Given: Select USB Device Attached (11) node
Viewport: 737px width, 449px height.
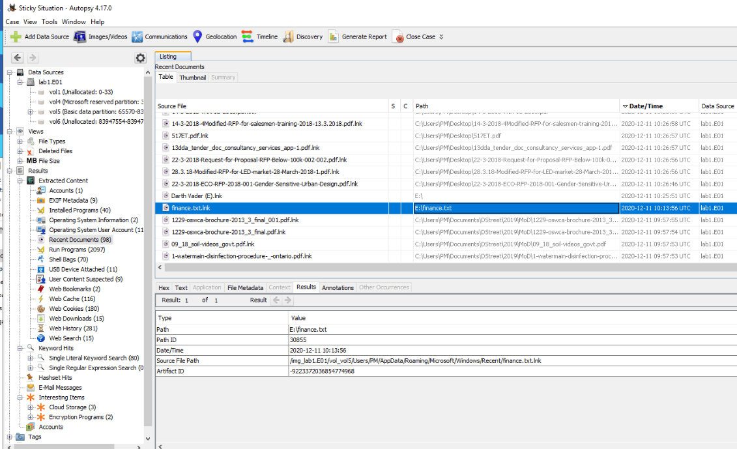Looking at the screenshot, I should click(83, 269).
